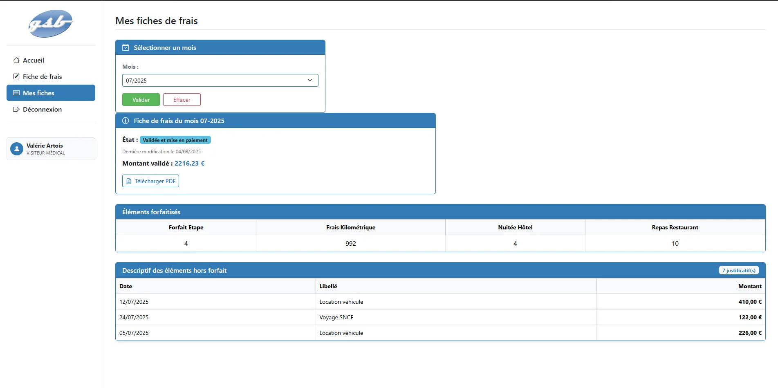Click the user avatar icon beside Valérie Artois
Screen dimensions: 778x388
pos(16,148)
